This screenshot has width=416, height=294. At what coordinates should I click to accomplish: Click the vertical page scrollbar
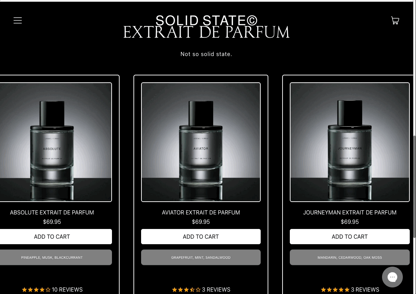click(414, 187)
